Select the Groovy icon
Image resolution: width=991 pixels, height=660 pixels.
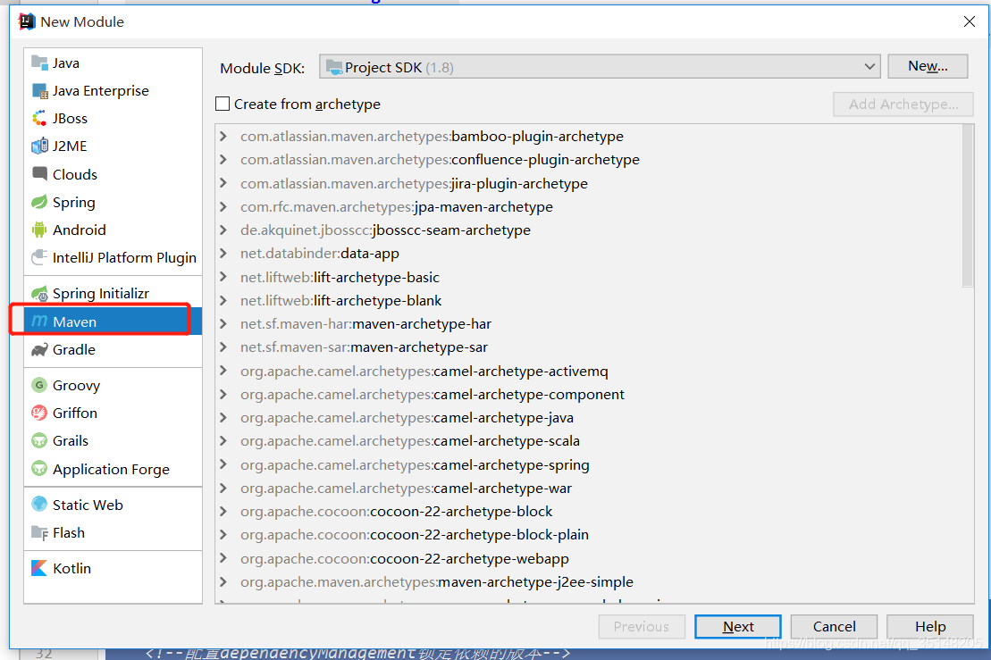pyautogui.click(x=39, y=385)
